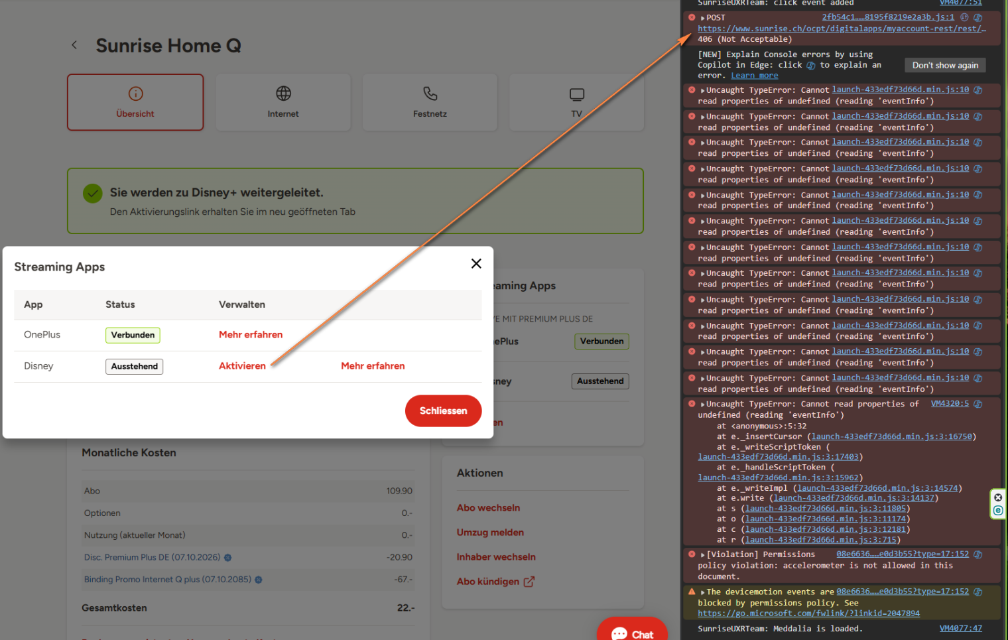
Task: Click Aktivieren in the Disney row
Action: (x=242, y=366)
